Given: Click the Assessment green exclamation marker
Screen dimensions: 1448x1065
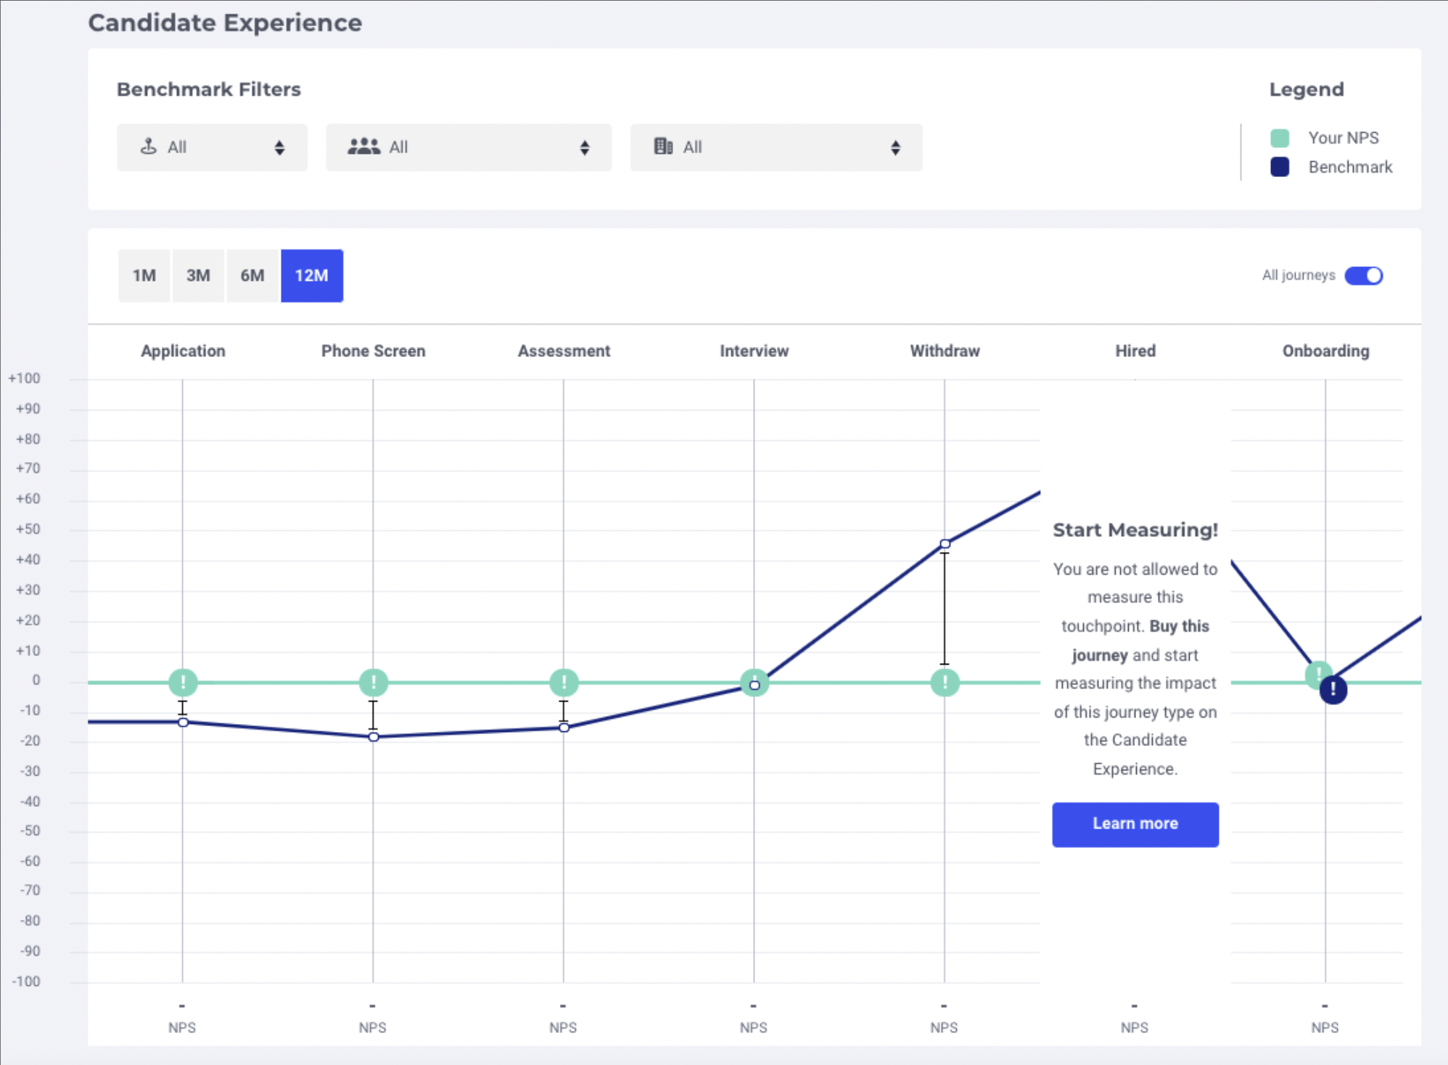Looking at the screenshot, I should pos(564,682).
